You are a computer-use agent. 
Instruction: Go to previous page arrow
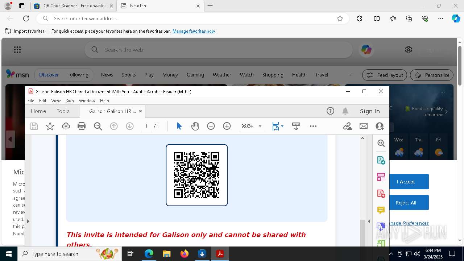coord(114,126)
